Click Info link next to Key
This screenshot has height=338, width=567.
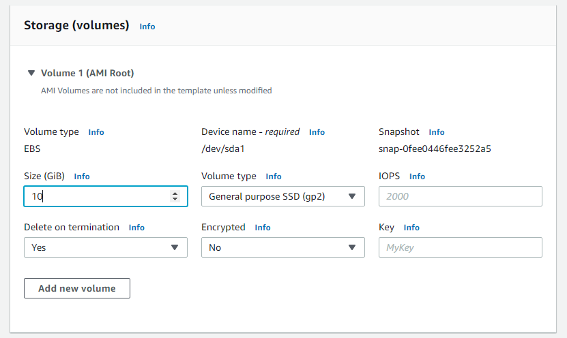411,228
